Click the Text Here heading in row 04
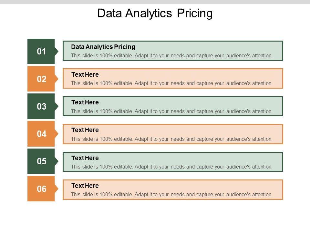The height and width of the screenshot is (232, 310). coord(85,130)
